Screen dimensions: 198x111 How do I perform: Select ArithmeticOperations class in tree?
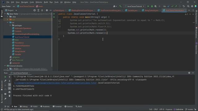(x=23, y=28)
